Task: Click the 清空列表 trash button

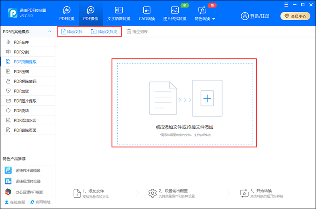Action: tap(137, 32)
